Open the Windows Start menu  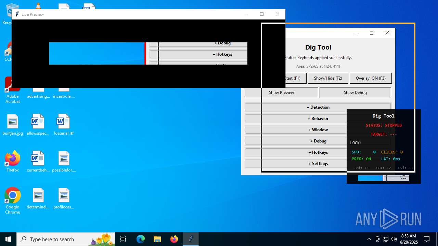tap(8, 239)
